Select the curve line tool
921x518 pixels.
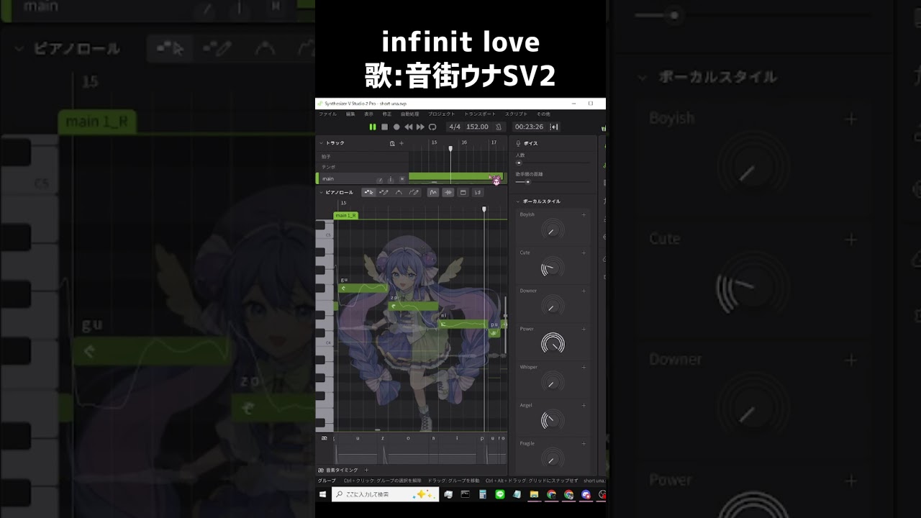point(399,192)
